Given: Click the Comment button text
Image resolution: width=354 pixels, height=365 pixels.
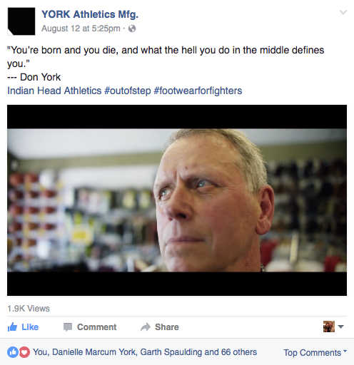Looking at the screenshot, I should point(97,327).
